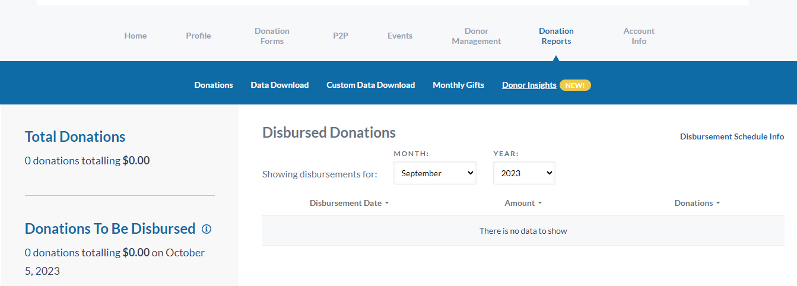Sort by Donations column header

(697, 203)
